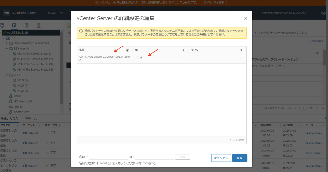Image resolution: width=328 pixels, height=172 pixels.
Task: Go to the next page of settings
Action: point(317,108)
